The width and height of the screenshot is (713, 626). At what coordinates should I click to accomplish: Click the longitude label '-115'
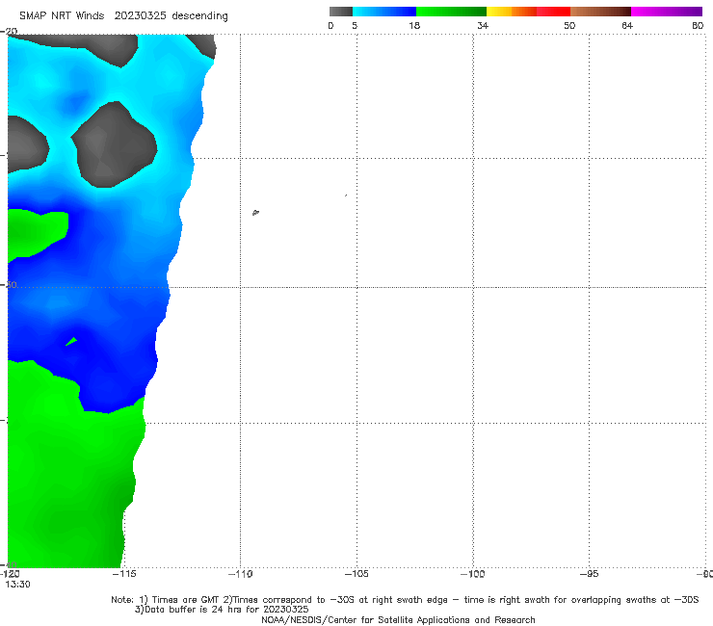[123, 574]
